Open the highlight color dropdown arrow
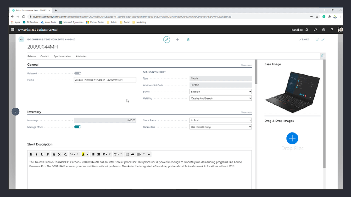The image size is (351, 197). tap(88, 155)
